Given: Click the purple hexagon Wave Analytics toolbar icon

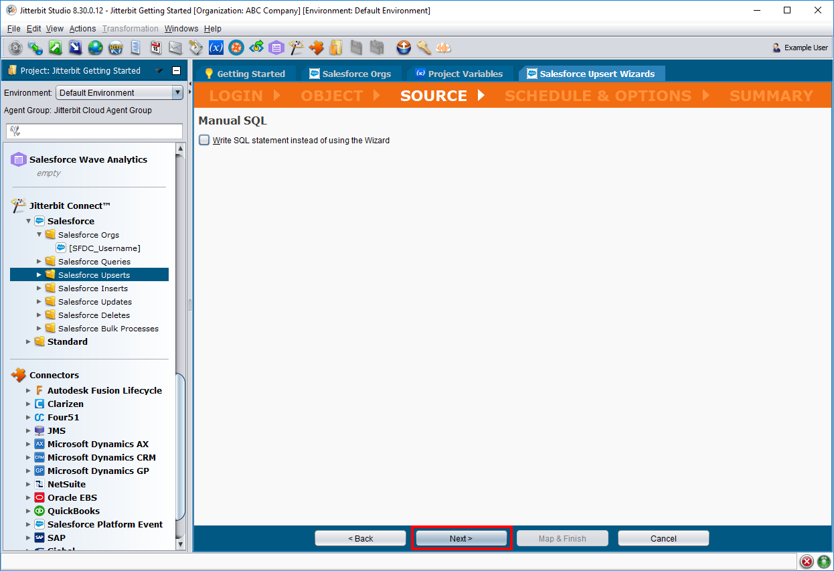Looking at the screenshot, I should [x=276, y=48].
